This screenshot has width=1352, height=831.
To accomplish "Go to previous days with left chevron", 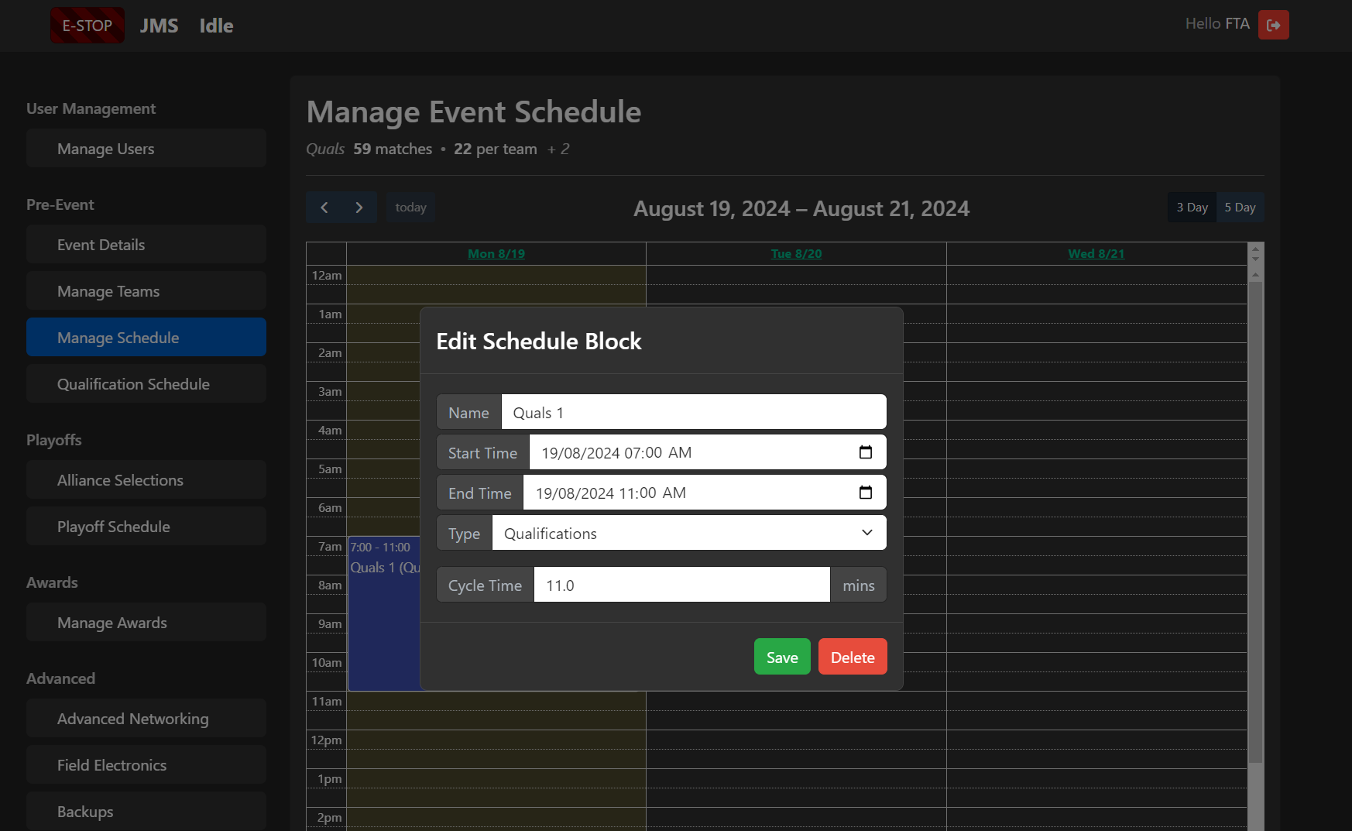I will (324, 208).
